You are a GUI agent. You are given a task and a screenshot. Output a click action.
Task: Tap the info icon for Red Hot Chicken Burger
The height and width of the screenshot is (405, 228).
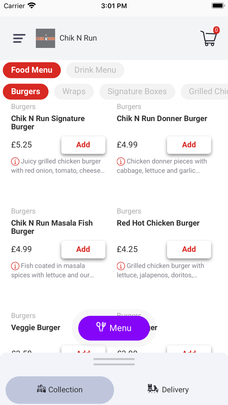click(x=121, y=266)
